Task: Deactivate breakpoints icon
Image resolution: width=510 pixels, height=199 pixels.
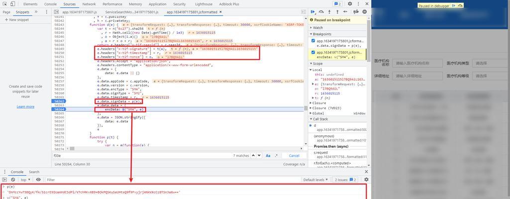Action: [x=356, y=12]
